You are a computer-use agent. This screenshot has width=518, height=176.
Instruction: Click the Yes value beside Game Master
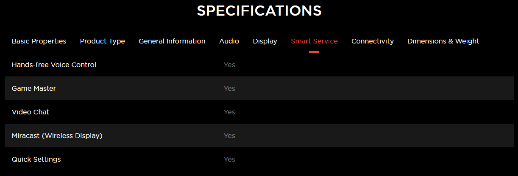(229, 89)
